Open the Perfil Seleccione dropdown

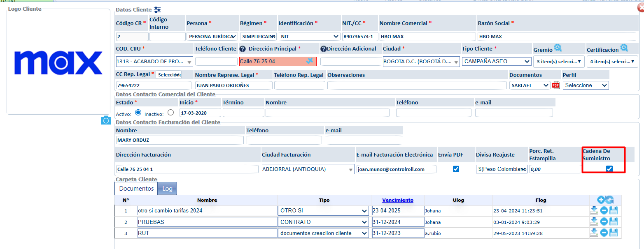(x=586, y=85)
